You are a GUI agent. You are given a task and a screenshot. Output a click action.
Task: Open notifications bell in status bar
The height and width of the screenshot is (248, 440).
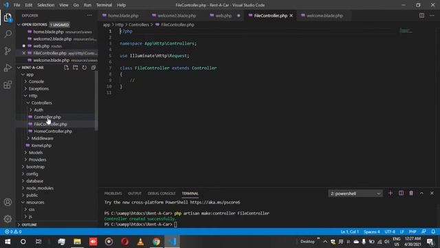click(x=433, y=231)
